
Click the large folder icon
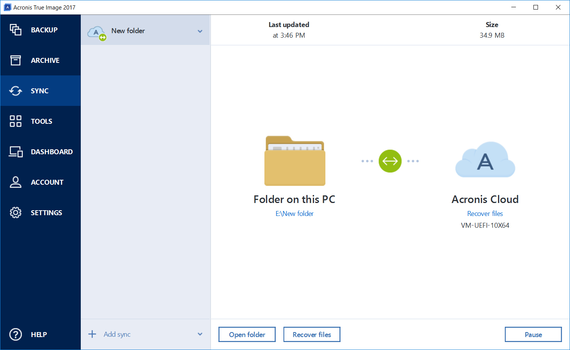coord(295,161)
